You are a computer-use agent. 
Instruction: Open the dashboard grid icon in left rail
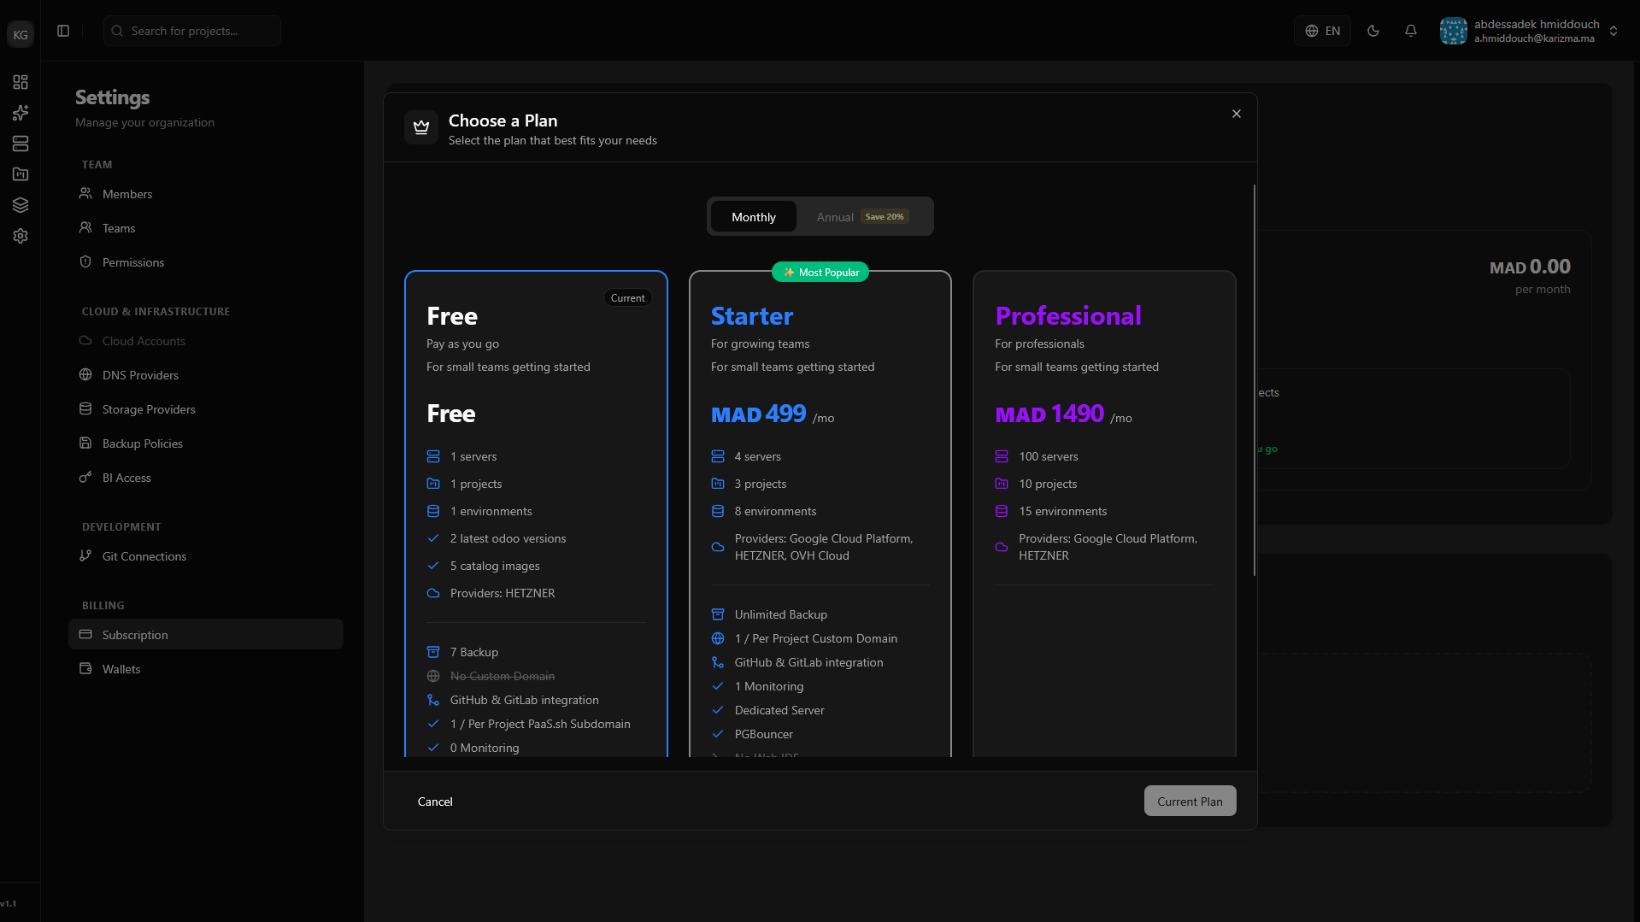21,82
